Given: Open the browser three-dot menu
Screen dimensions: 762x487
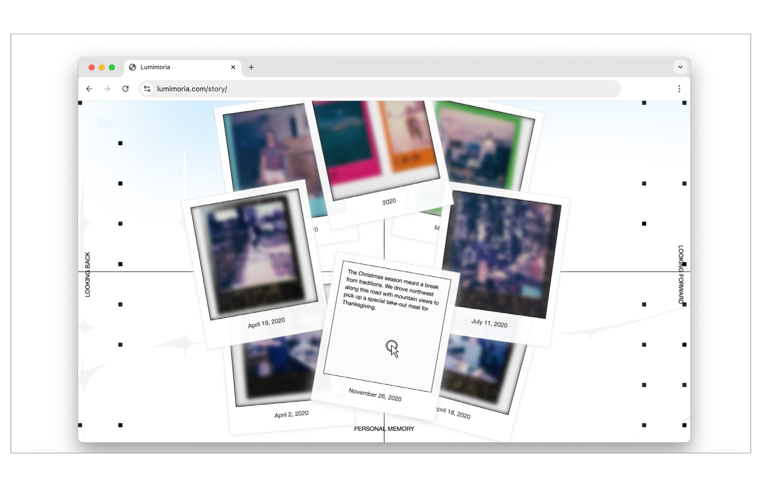Looking at the screenshot, I should click(679, 89).
